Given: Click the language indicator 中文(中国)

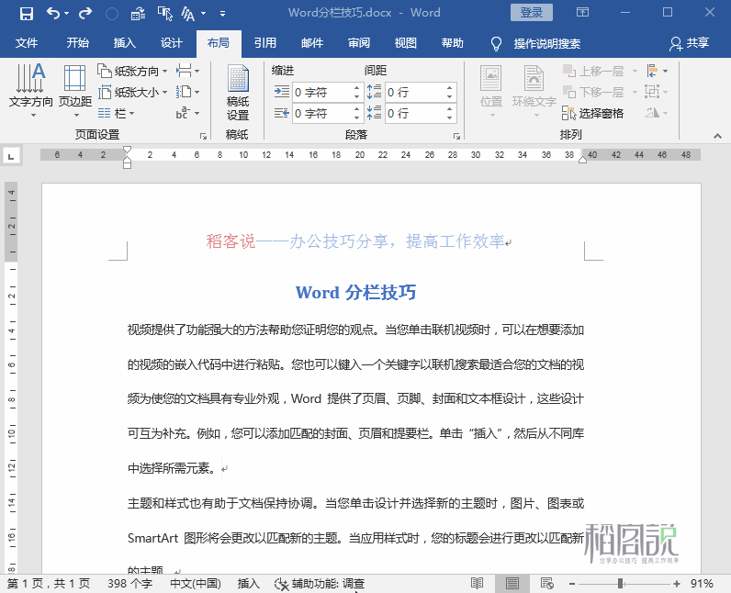Looking at the screenshot, I should coord(196,584).
